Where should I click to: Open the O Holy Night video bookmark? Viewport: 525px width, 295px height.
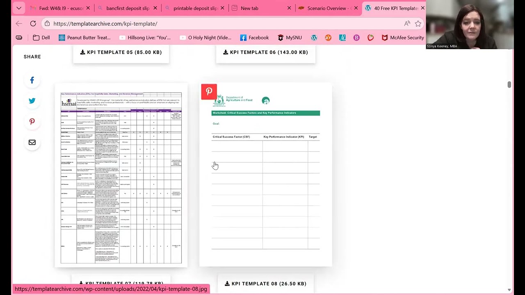205,38
